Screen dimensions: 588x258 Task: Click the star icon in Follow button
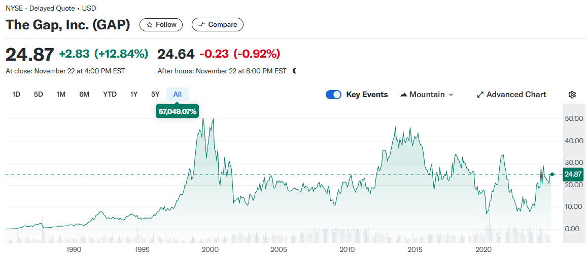pos(150,25)
